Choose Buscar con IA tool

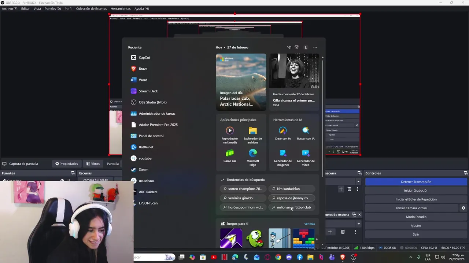306,133
